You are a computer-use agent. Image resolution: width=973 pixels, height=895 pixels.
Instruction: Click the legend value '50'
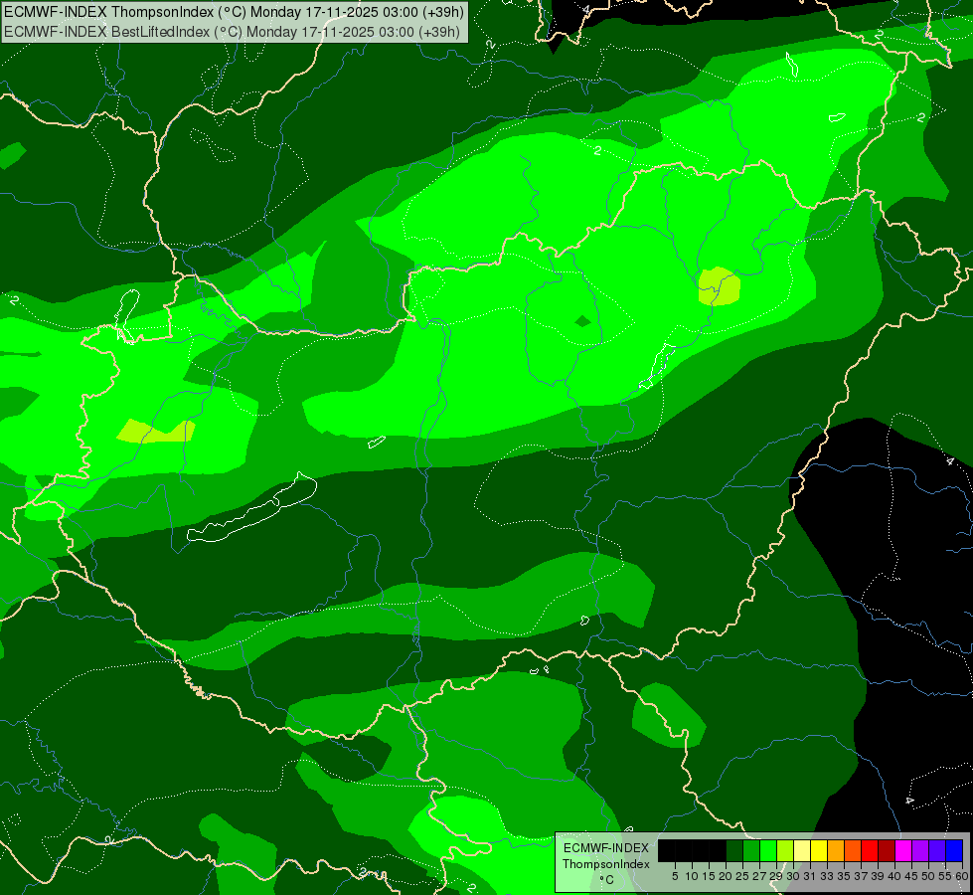(x=929, y=876)
